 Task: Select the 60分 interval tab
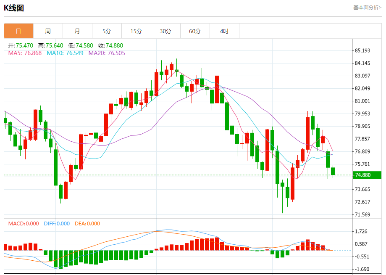coord(195,31)
